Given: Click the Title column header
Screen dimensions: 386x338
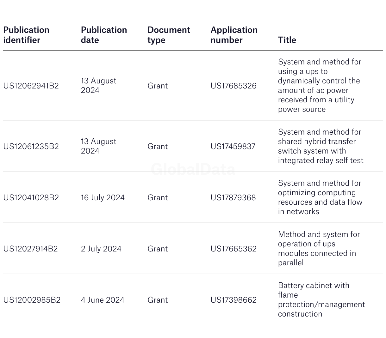Looking at the screenshot, I should 287,40.
